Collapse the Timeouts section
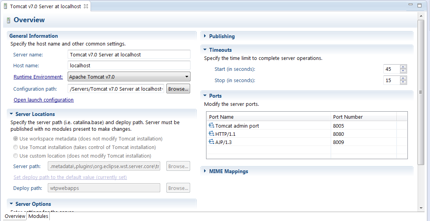Screen dimensions: 430x221 click(205, 50)
